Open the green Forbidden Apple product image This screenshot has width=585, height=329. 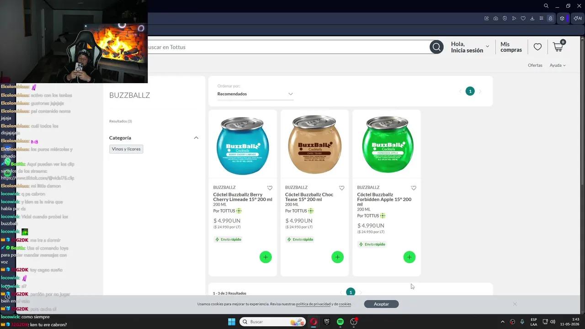387,144
